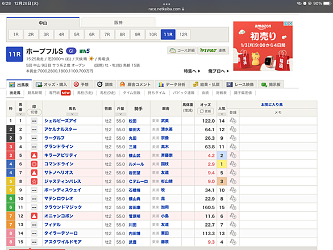Viewport: 333px width, 250px height.
Task: Add シェルビーズアイ to favorite horses
Action: click(x=233, y=121)
